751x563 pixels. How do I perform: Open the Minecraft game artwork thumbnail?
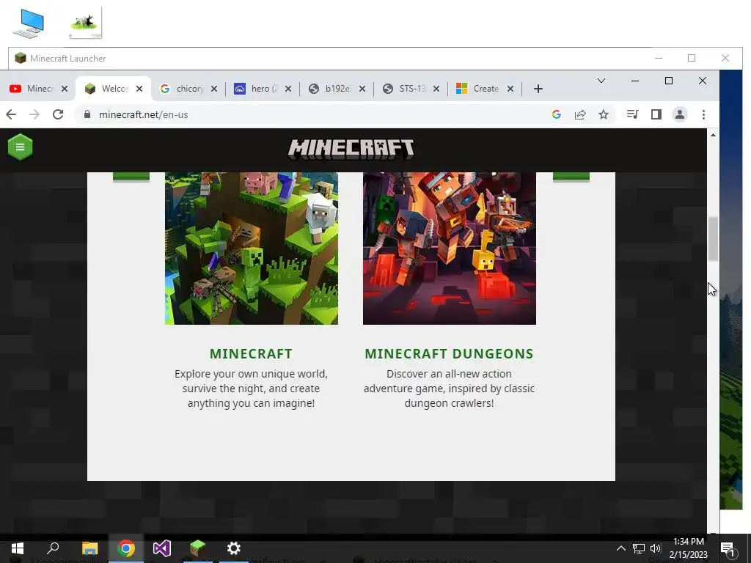252,248
